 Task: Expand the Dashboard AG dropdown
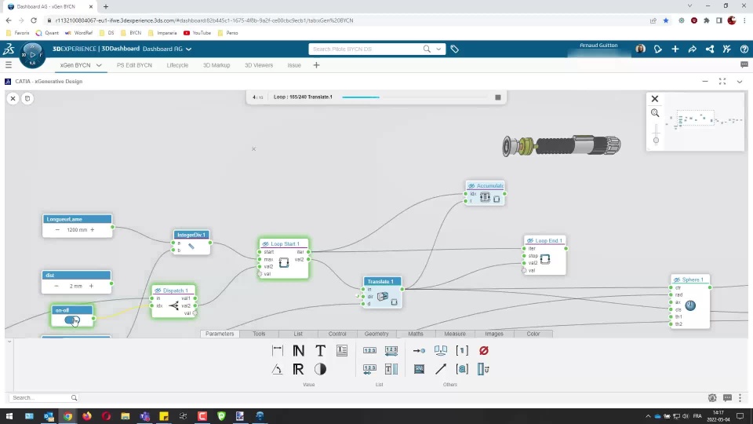(189, 49)
